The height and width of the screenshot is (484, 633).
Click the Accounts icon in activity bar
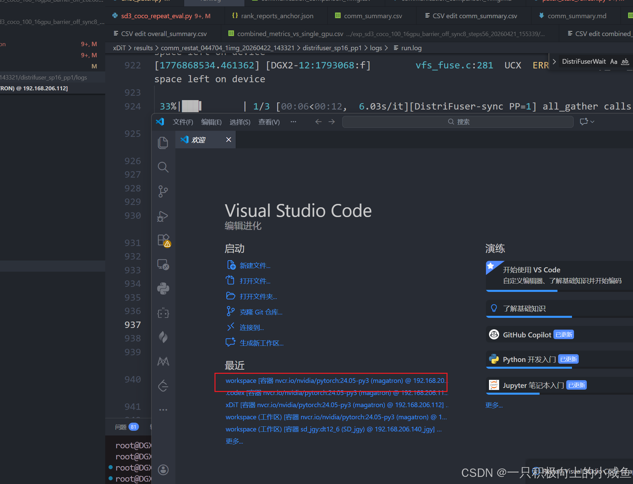point(163,470)
